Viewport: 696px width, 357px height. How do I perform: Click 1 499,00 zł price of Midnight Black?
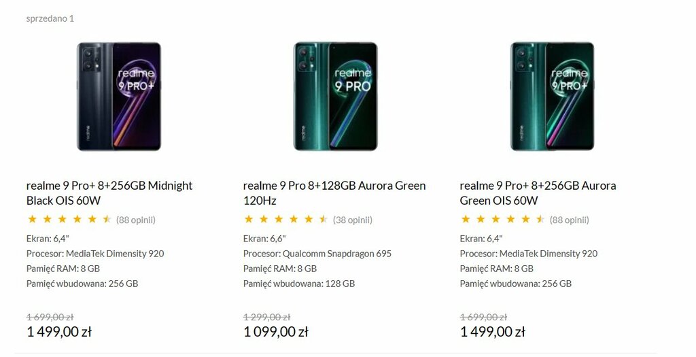60,332
